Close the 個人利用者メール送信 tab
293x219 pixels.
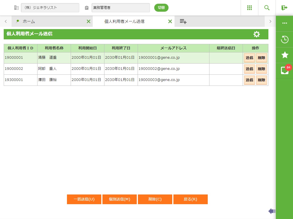[170, 21]
